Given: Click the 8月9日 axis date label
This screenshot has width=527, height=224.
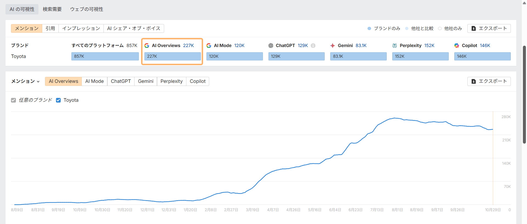Looking at the screenshot, I should coord(17,210).
